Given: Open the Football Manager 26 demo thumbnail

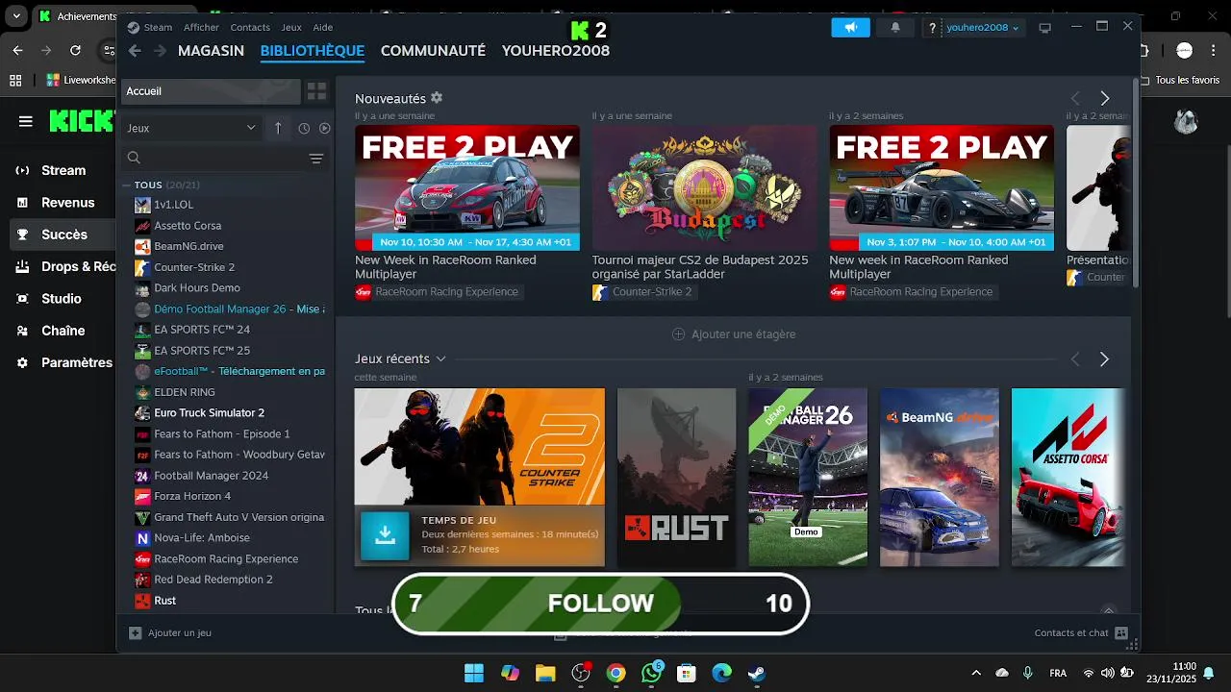Looking at the screenshot, I should (808, 477).
